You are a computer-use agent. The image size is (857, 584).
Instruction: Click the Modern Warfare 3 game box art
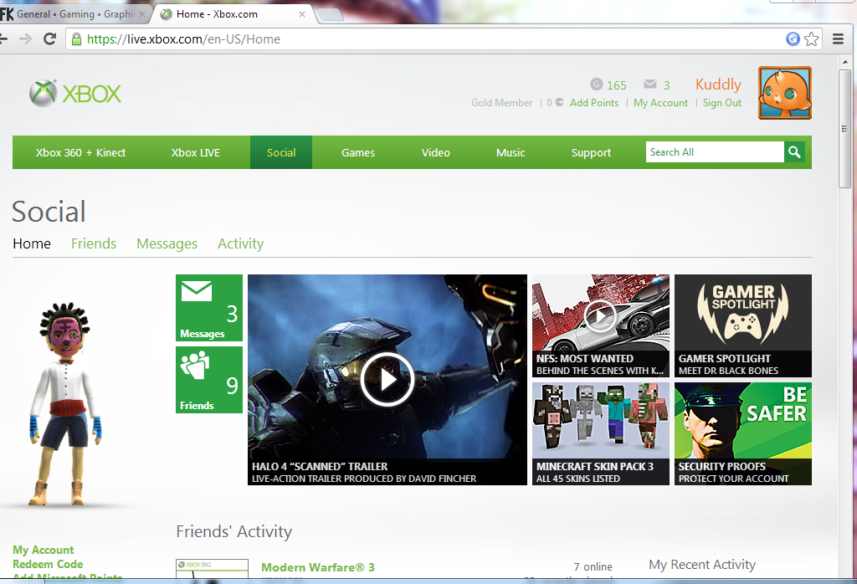(x=212, y=569)
